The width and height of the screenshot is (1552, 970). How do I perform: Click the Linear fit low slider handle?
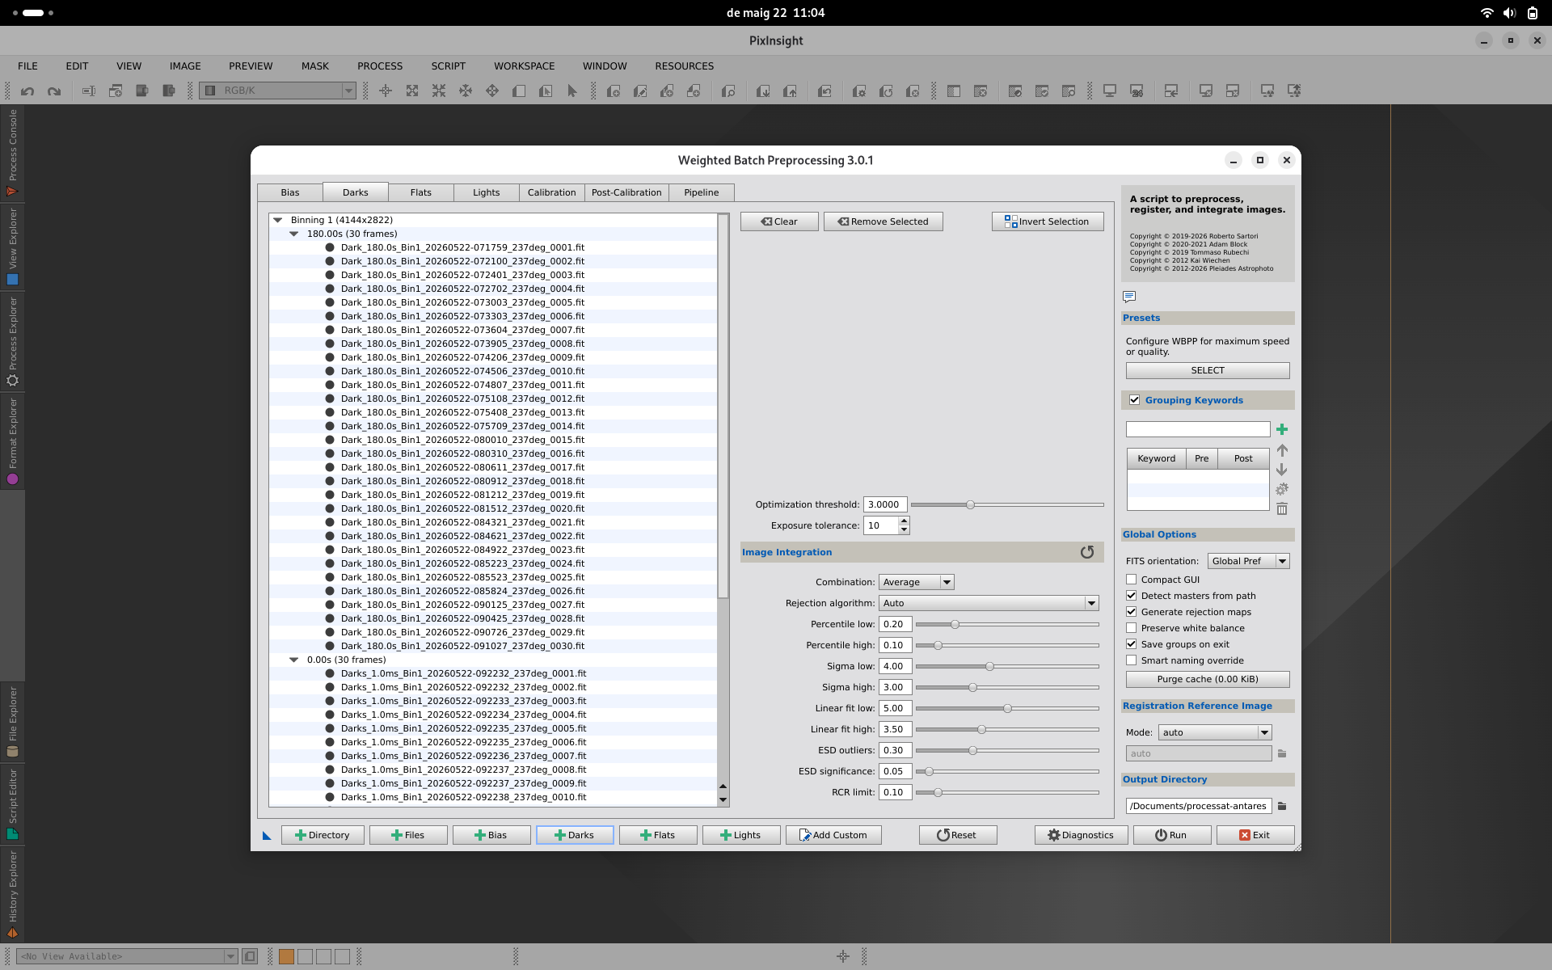tap(1007, 708)
